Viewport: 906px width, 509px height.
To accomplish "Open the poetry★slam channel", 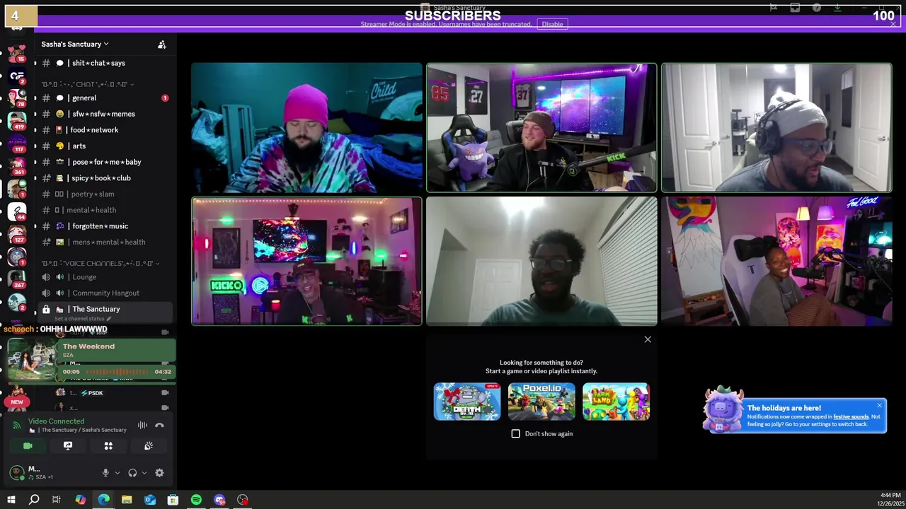I will click(x=105, y=194).
